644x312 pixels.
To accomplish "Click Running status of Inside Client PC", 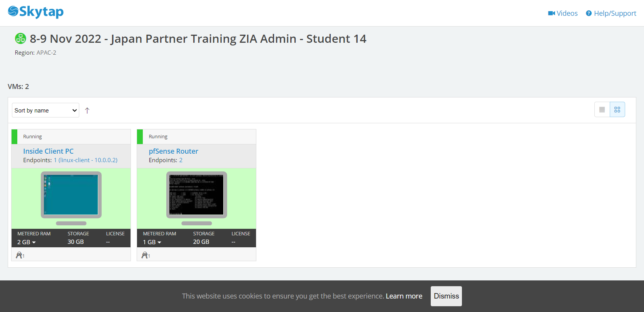I will [x=32, y=137].
